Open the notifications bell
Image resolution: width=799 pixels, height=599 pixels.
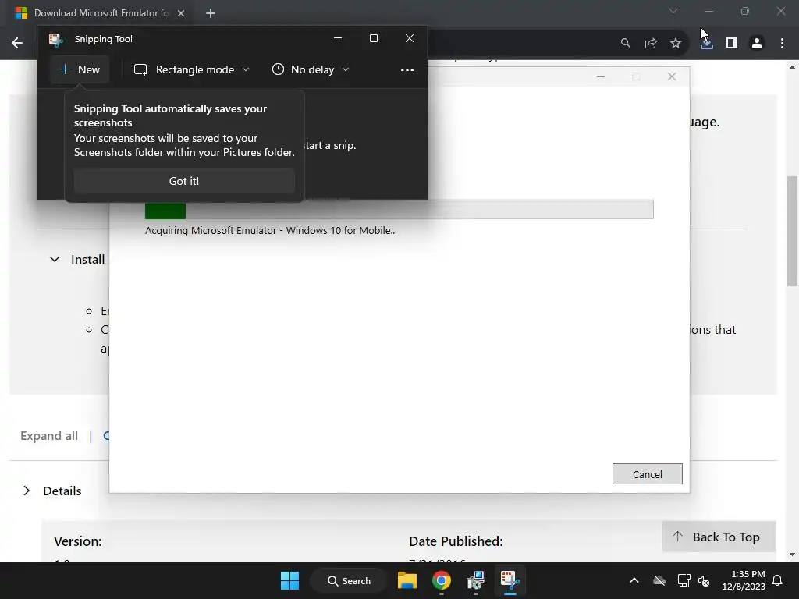click(x=778, y=580)
